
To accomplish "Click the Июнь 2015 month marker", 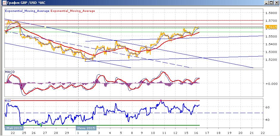I will (x=86, y=128).
